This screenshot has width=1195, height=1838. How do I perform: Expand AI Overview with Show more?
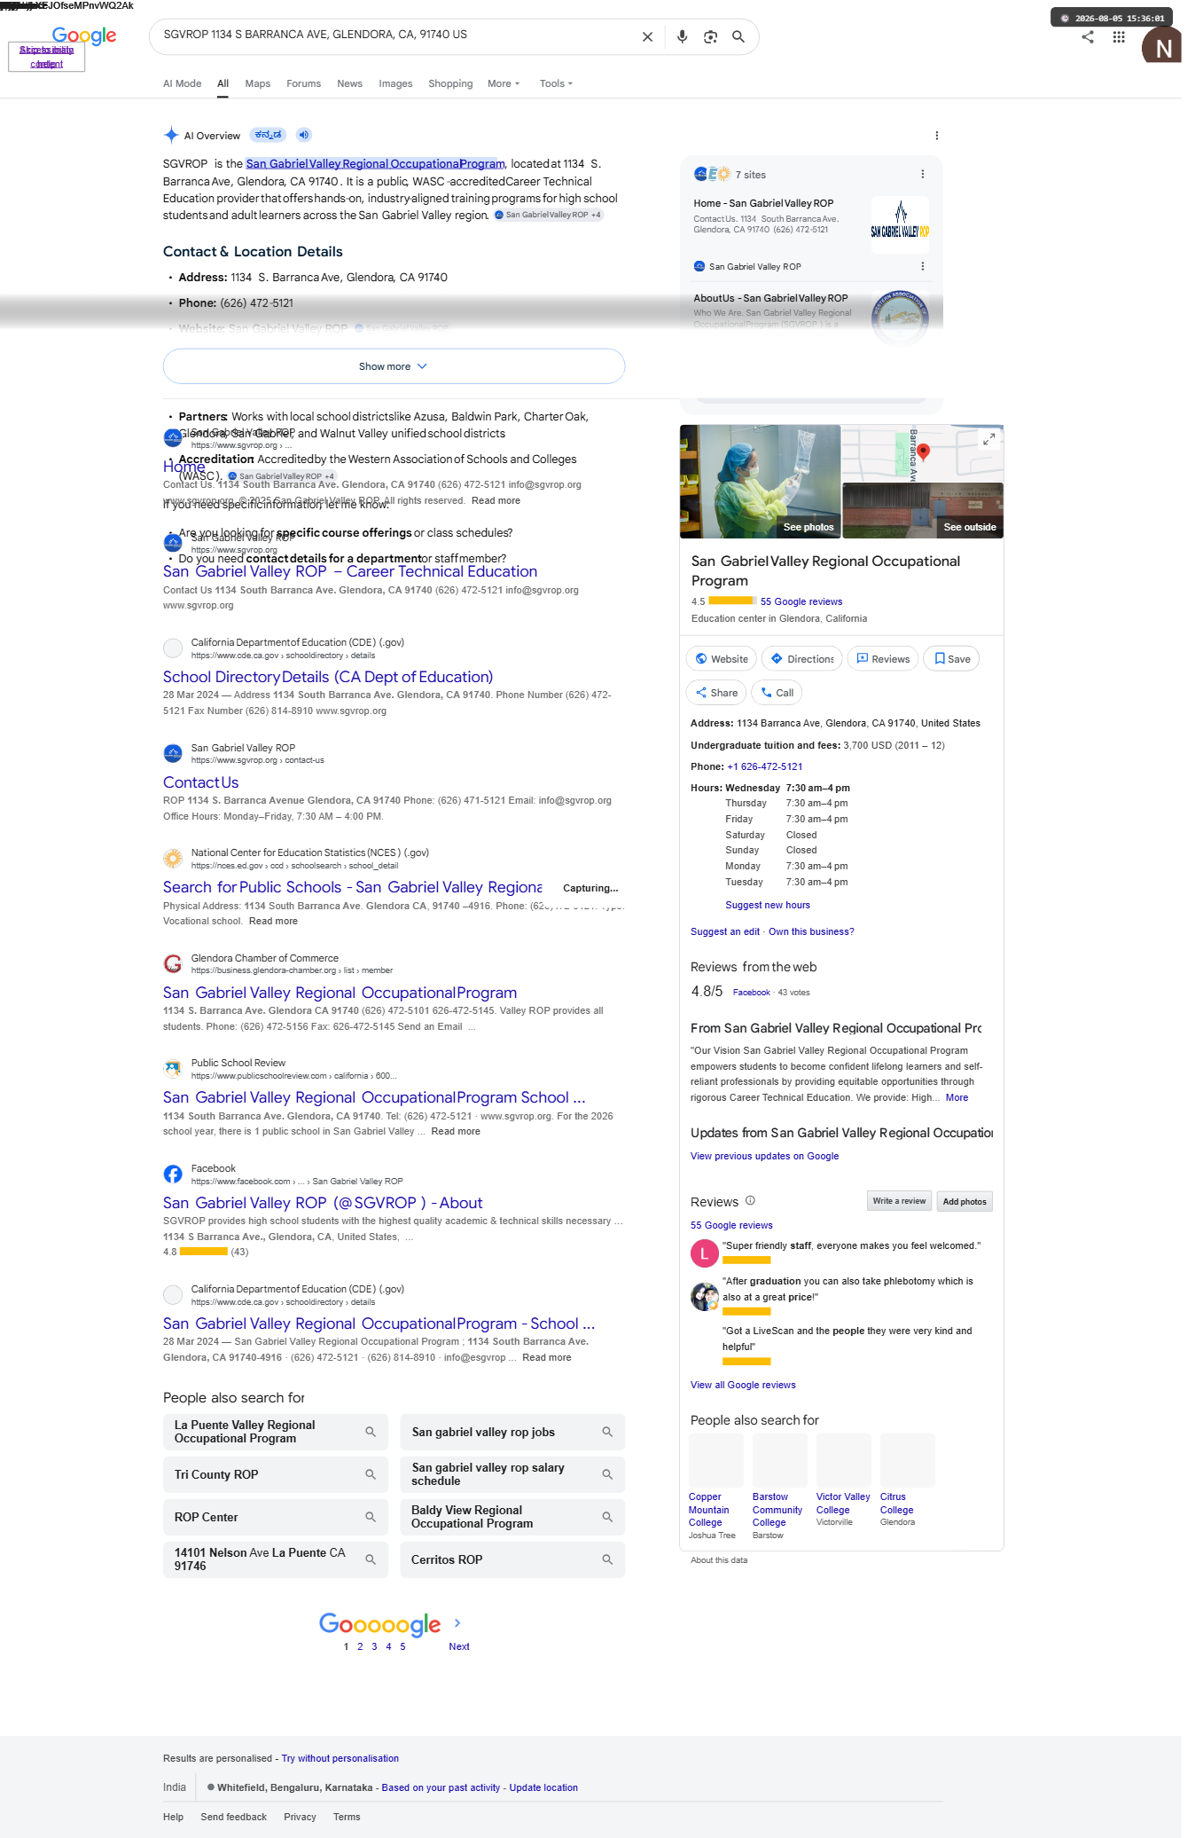[x=394, y=366]
